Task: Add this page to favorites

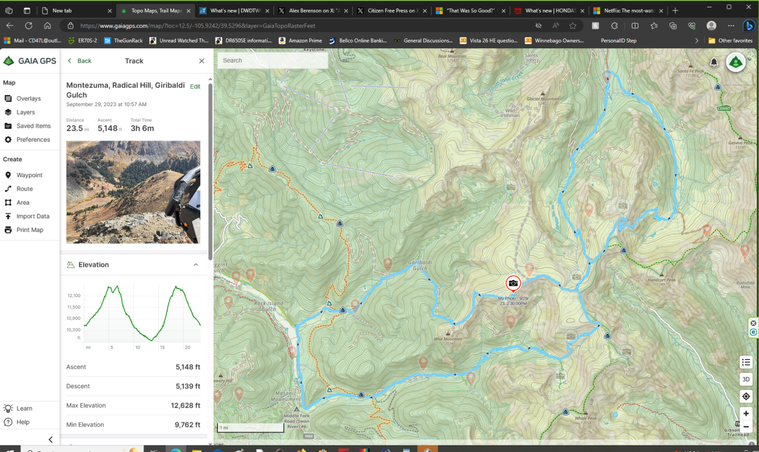Action: 573,26
